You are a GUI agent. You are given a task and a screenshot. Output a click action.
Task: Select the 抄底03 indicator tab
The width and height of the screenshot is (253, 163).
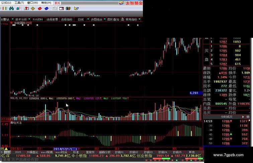148,152
